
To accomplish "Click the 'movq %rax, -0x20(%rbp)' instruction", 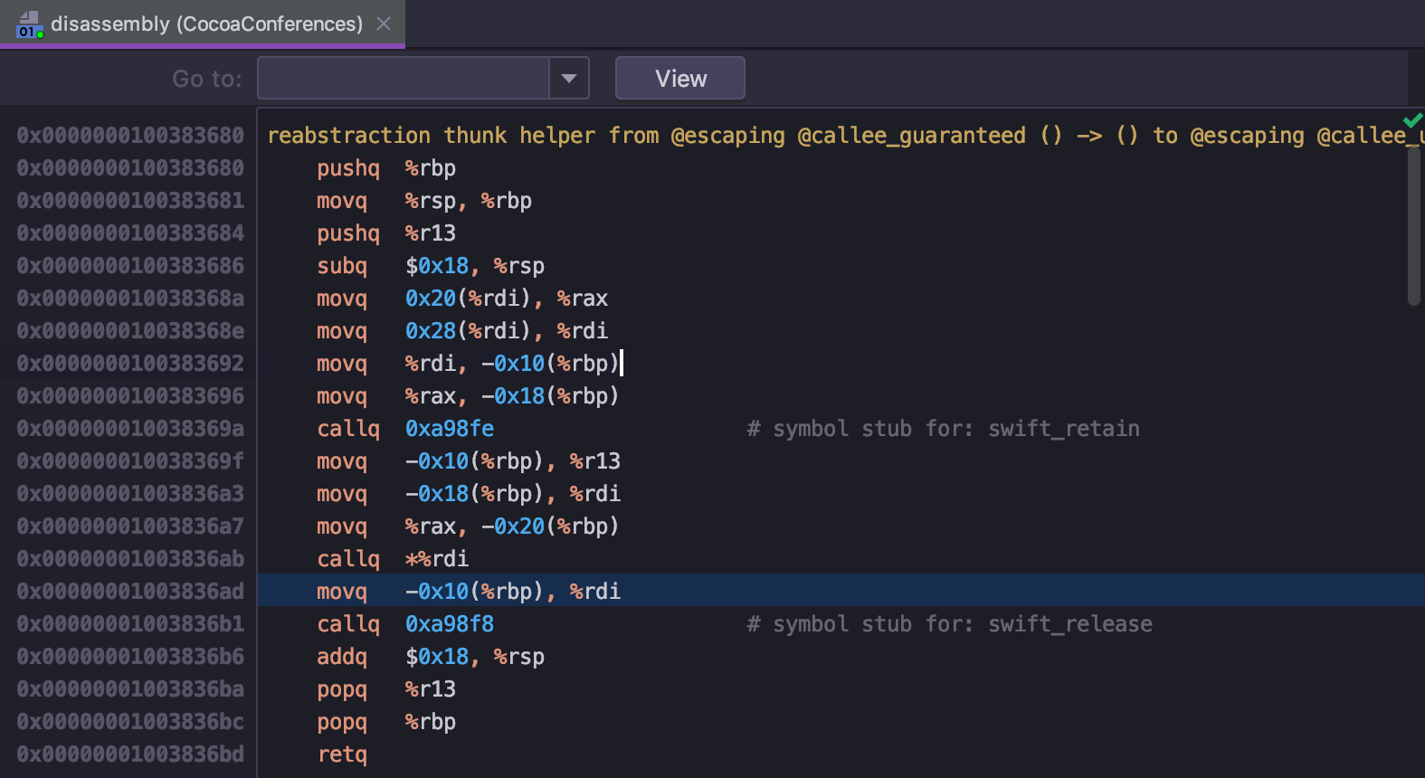I will [468, 527].
